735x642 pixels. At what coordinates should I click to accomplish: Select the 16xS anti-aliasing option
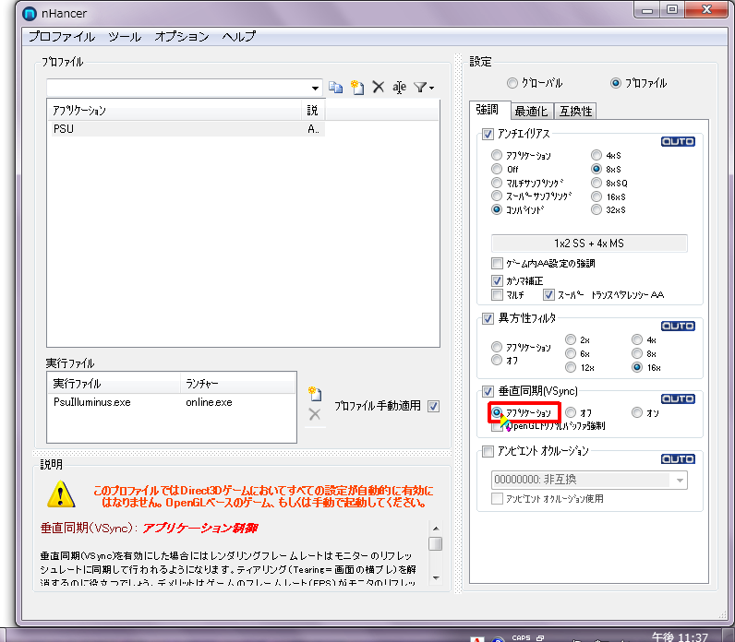596,196
